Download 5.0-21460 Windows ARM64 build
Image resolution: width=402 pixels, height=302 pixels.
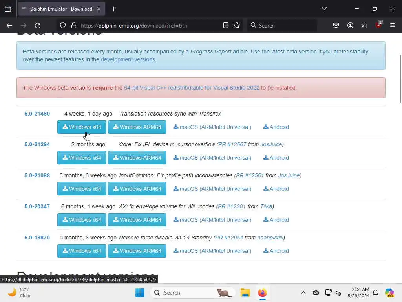click(137, 127)
